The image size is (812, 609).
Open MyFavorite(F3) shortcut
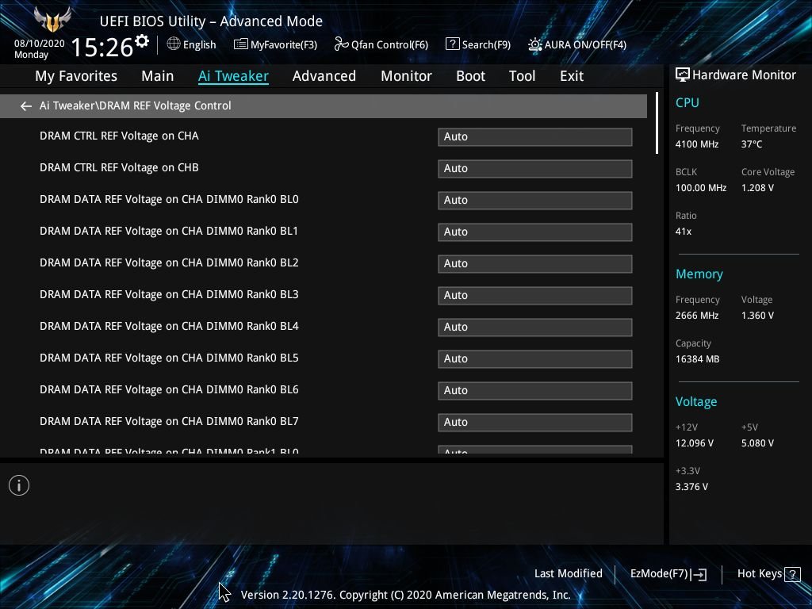click(284, 45)
